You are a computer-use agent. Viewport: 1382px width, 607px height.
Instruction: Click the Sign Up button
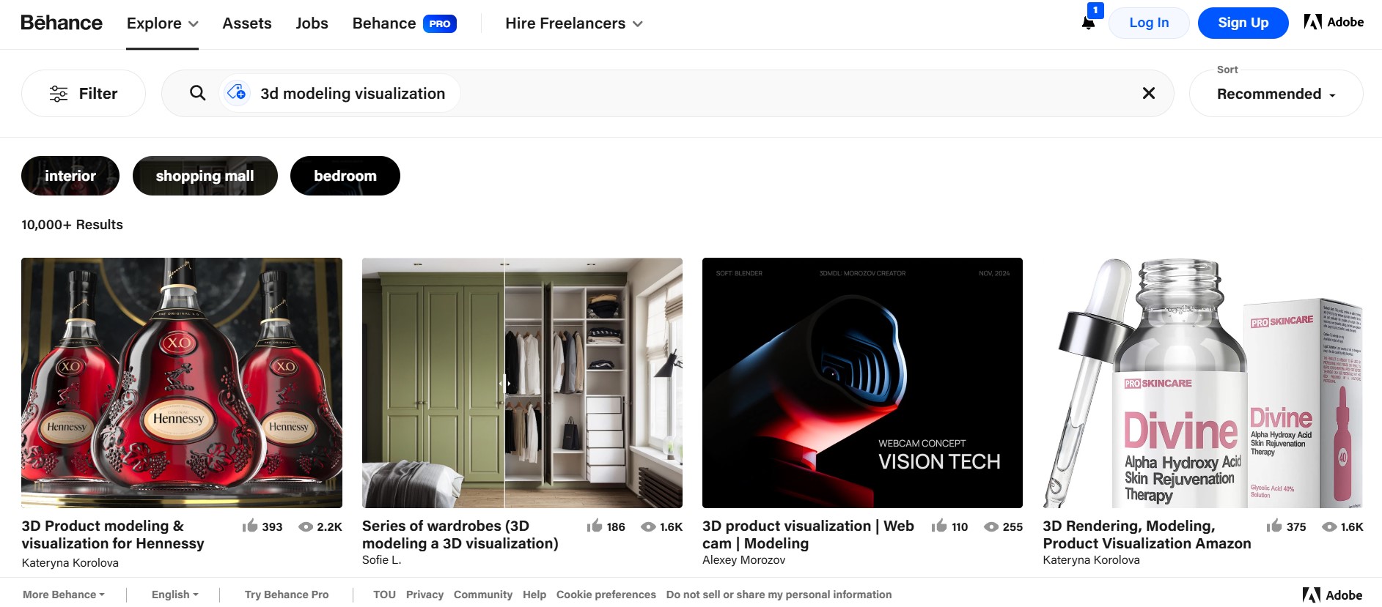coord(1243,23)
